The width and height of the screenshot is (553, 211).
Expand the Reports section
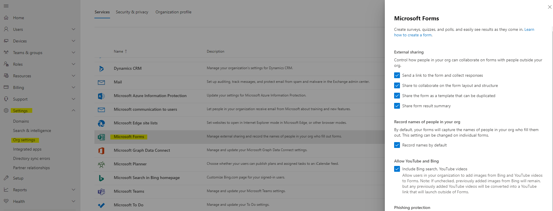73,189
